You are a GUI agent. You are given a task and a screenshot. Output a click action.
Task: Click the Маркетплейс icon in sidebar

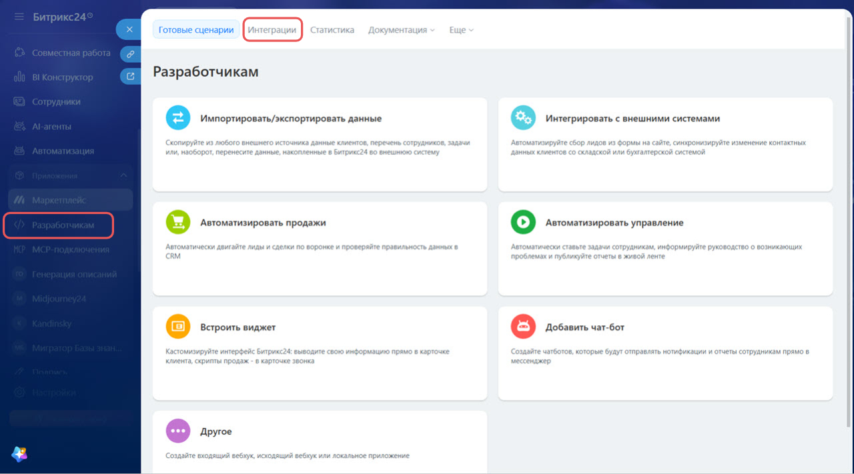click(x=20, y=200)
